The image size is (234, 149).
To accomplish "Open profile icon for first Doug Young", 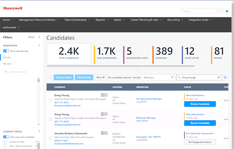I will click(x=102, y=95).
